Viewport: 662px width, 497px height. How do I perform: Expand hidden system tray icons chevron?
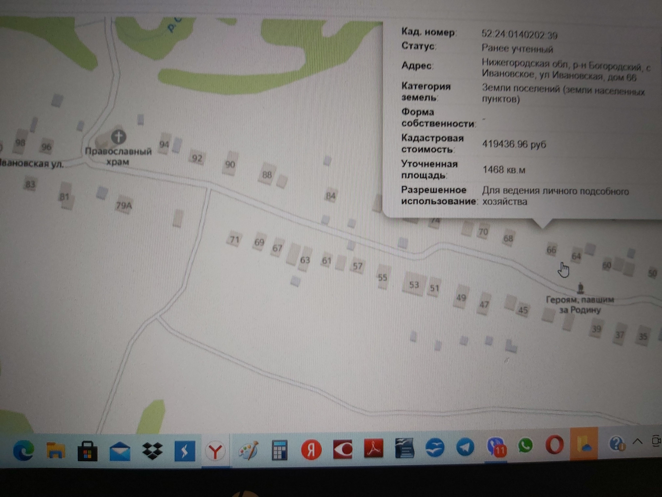click(x=638, y=441)
